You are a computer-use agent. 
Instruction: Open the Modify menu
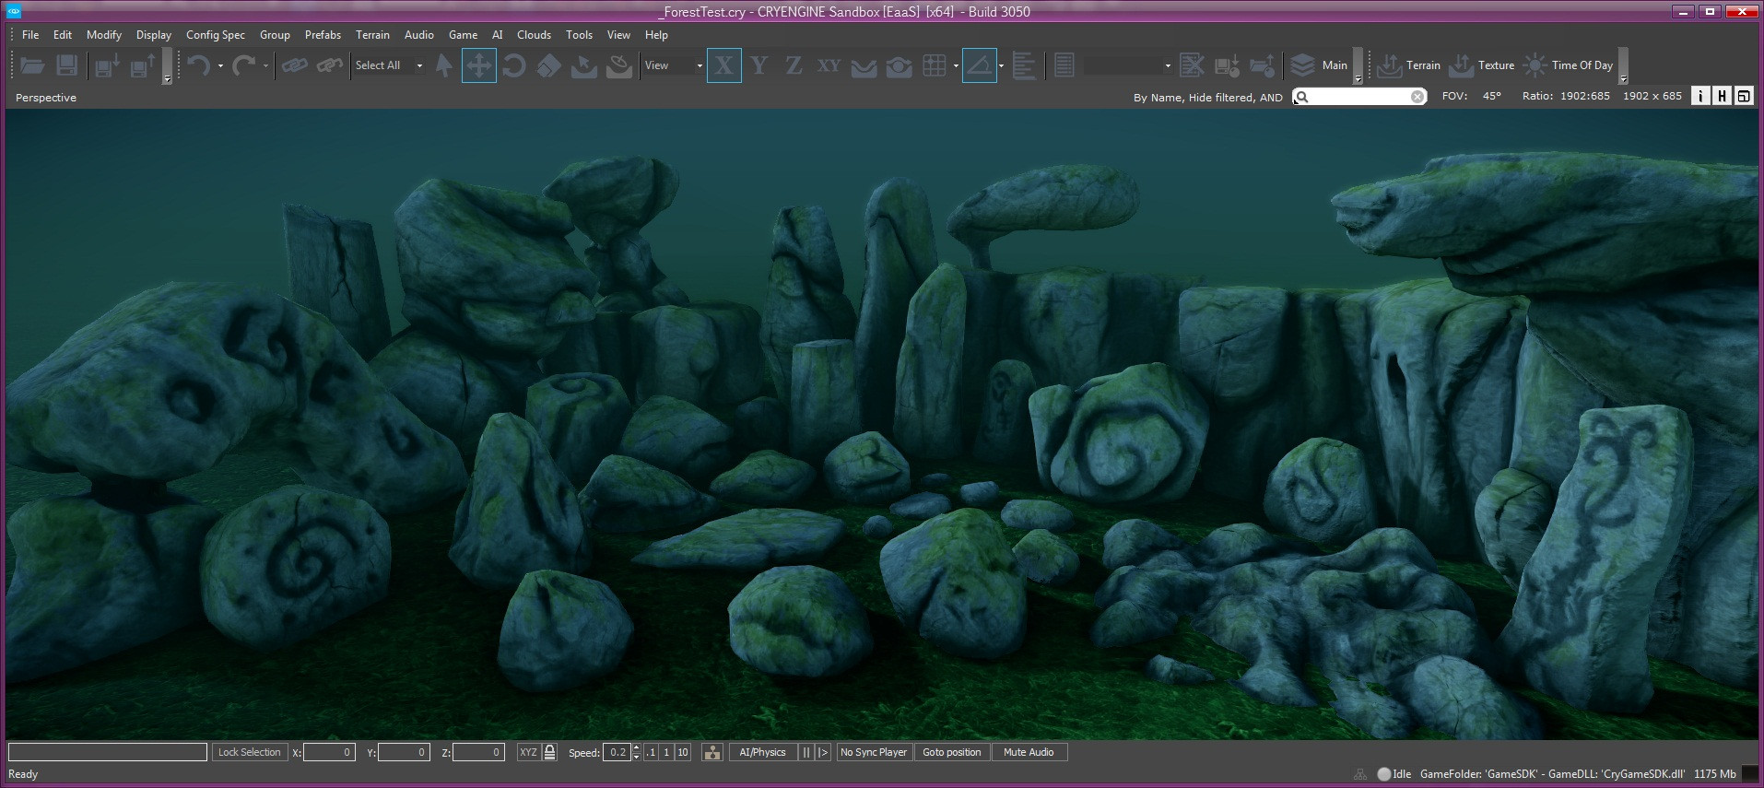[x=104, y=35]
